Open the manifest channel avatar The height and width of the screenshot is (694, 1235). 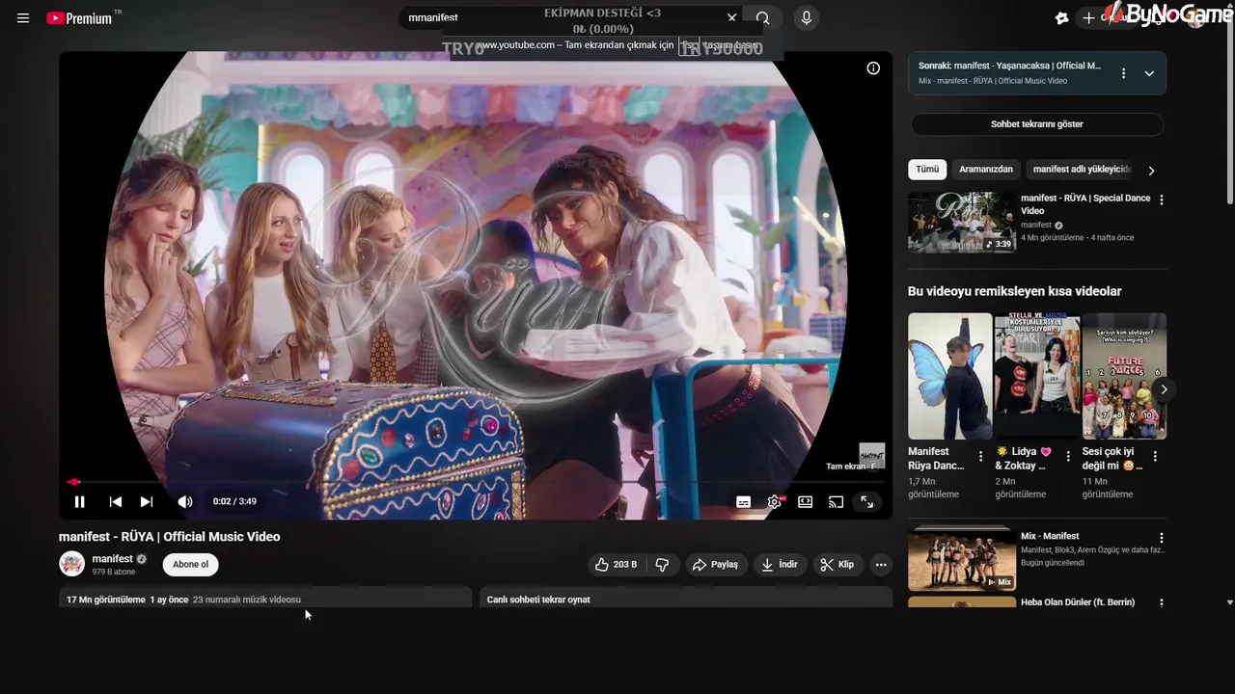pyautogui.click(x=72, y=564)
